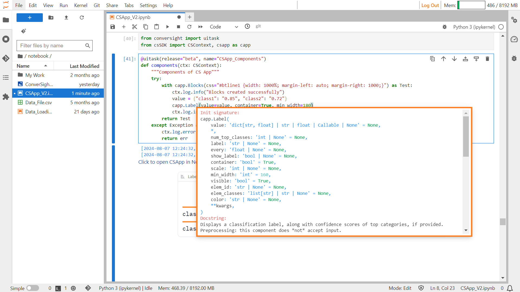Click the Git status icon in status bar
The image size is (520, 292).
tap(88, 288)
